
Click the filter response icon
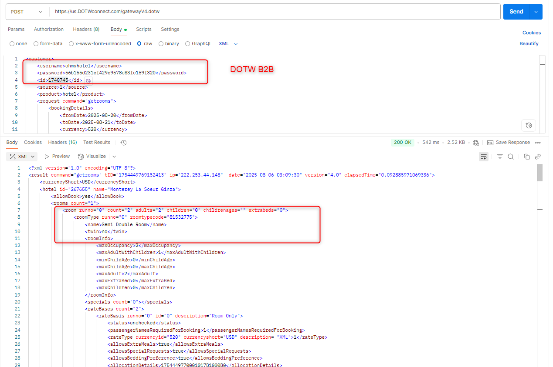pyautogui.click(x=500, y=157)
